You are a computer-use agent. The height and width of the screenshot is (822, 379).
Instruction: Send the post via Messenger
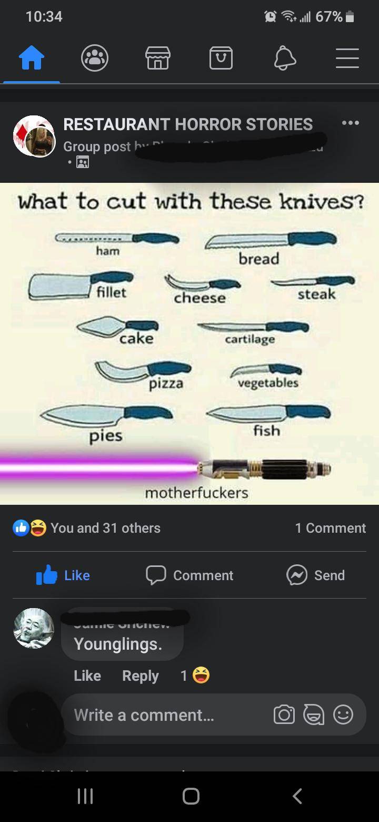(315, 575)
